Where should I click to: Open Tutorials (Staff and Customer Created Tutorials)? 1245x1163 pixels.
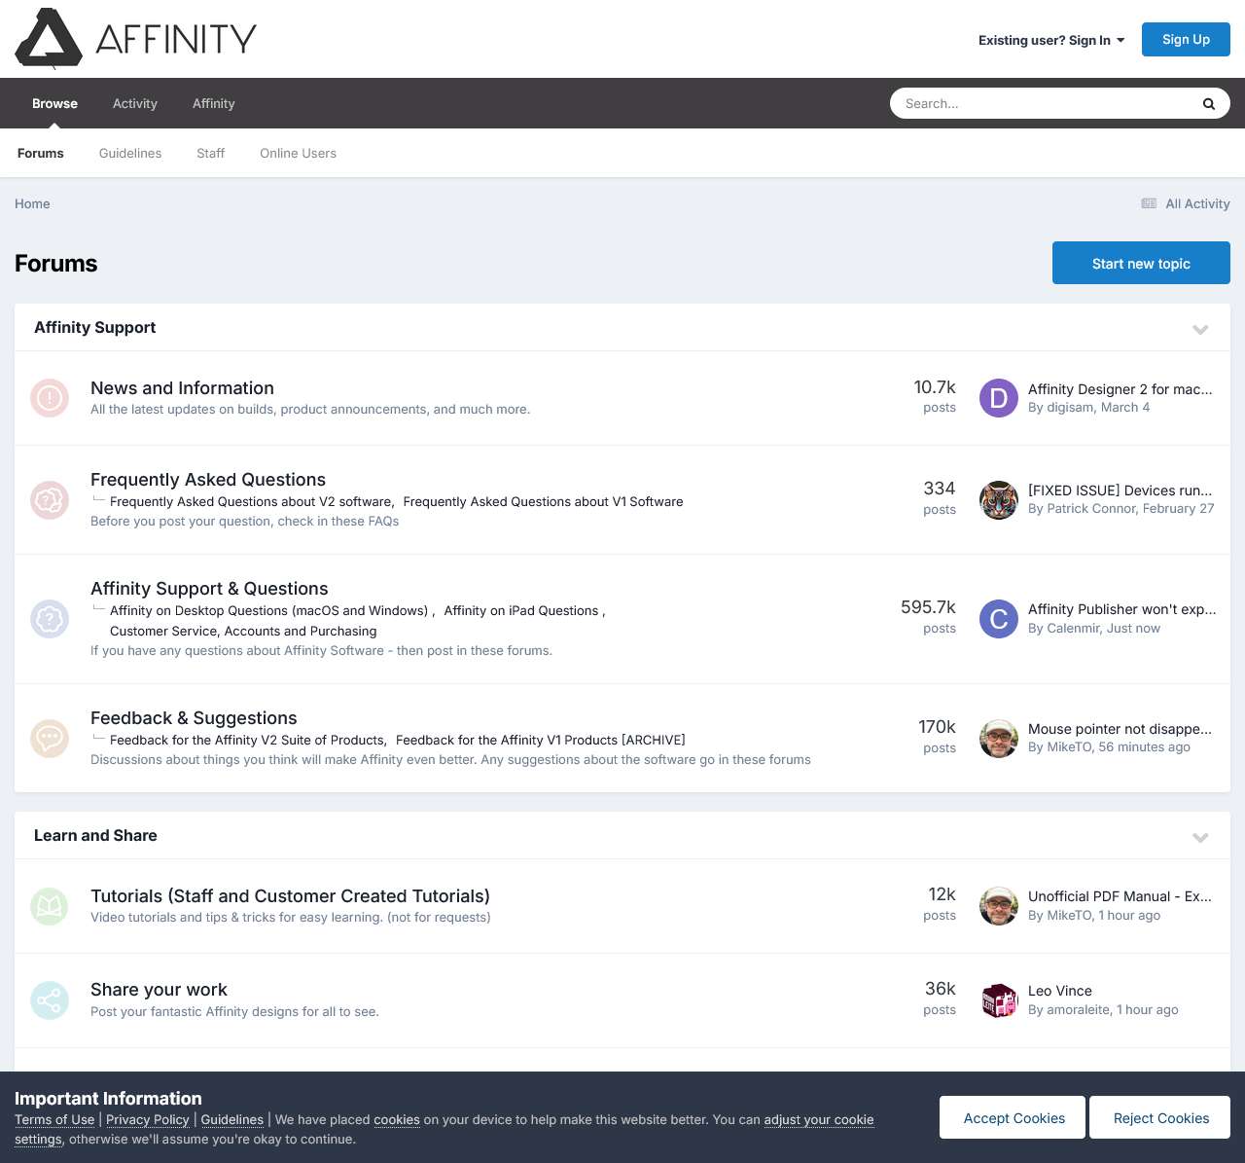[290, 895]
